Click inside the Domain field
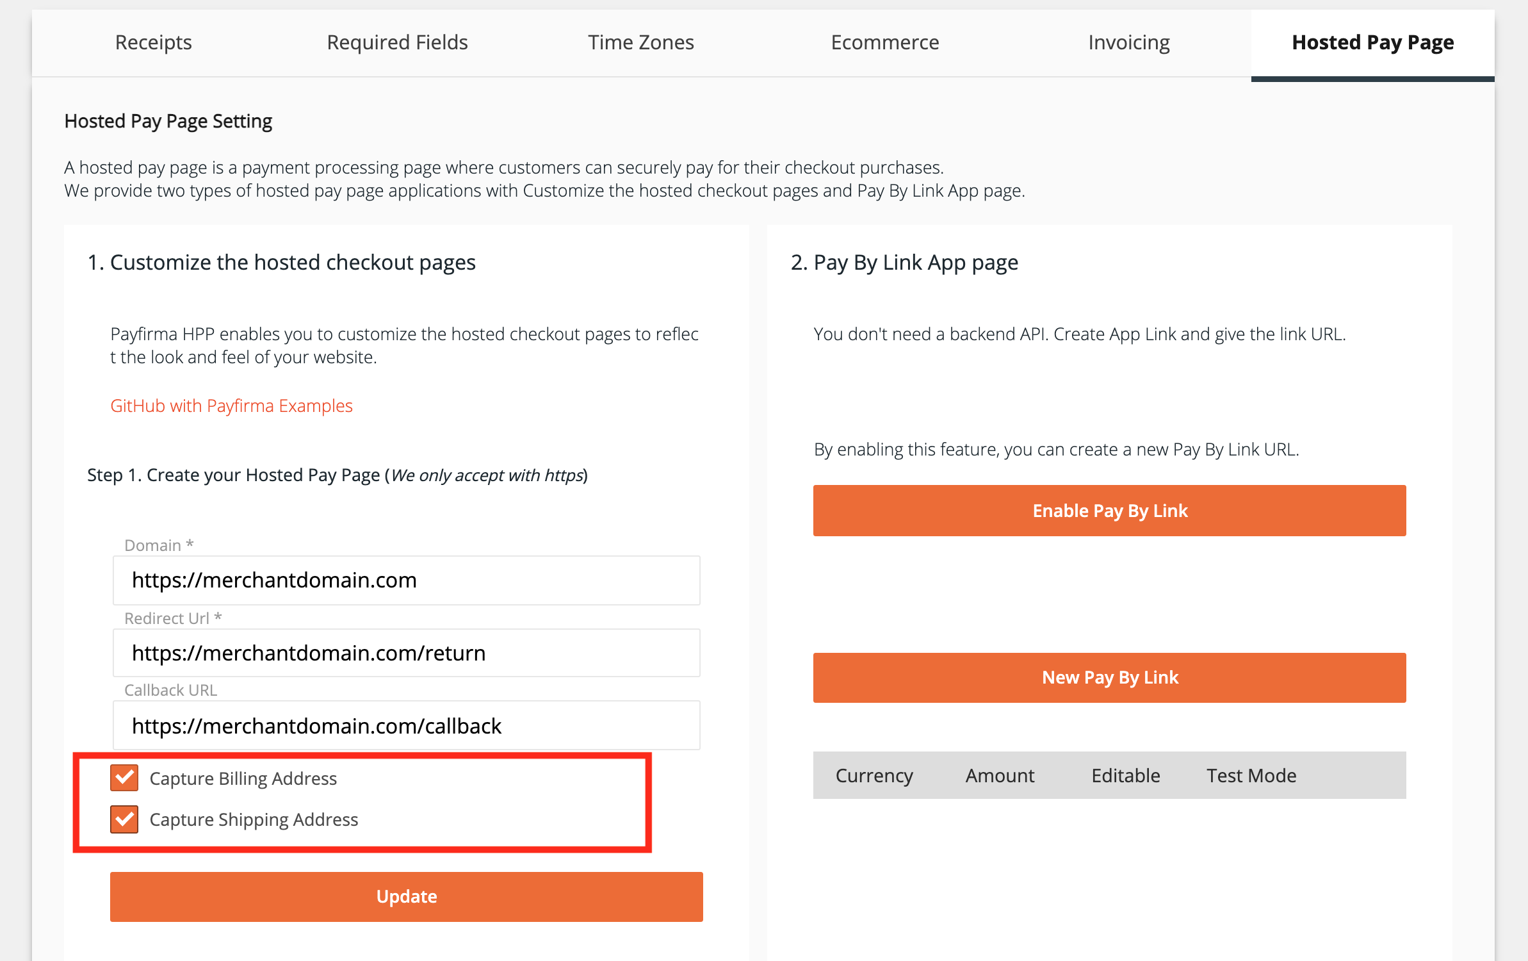Screen dimensions: 1528x961 [406, 580]
